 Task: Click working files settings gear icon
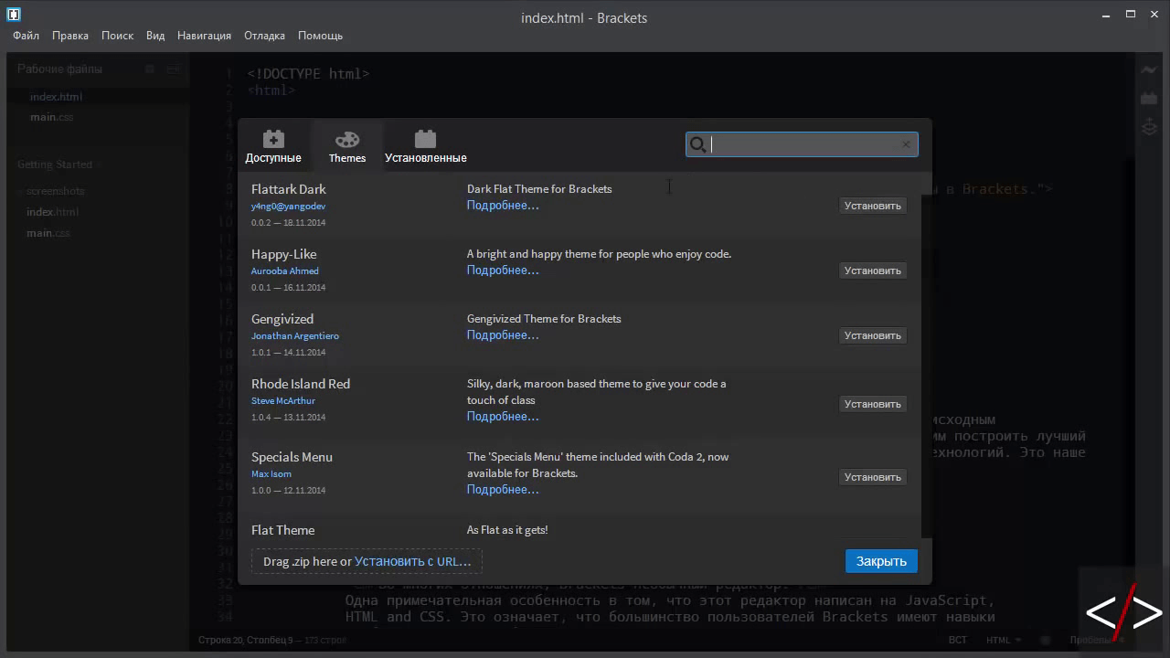click(x=151, y=69)
